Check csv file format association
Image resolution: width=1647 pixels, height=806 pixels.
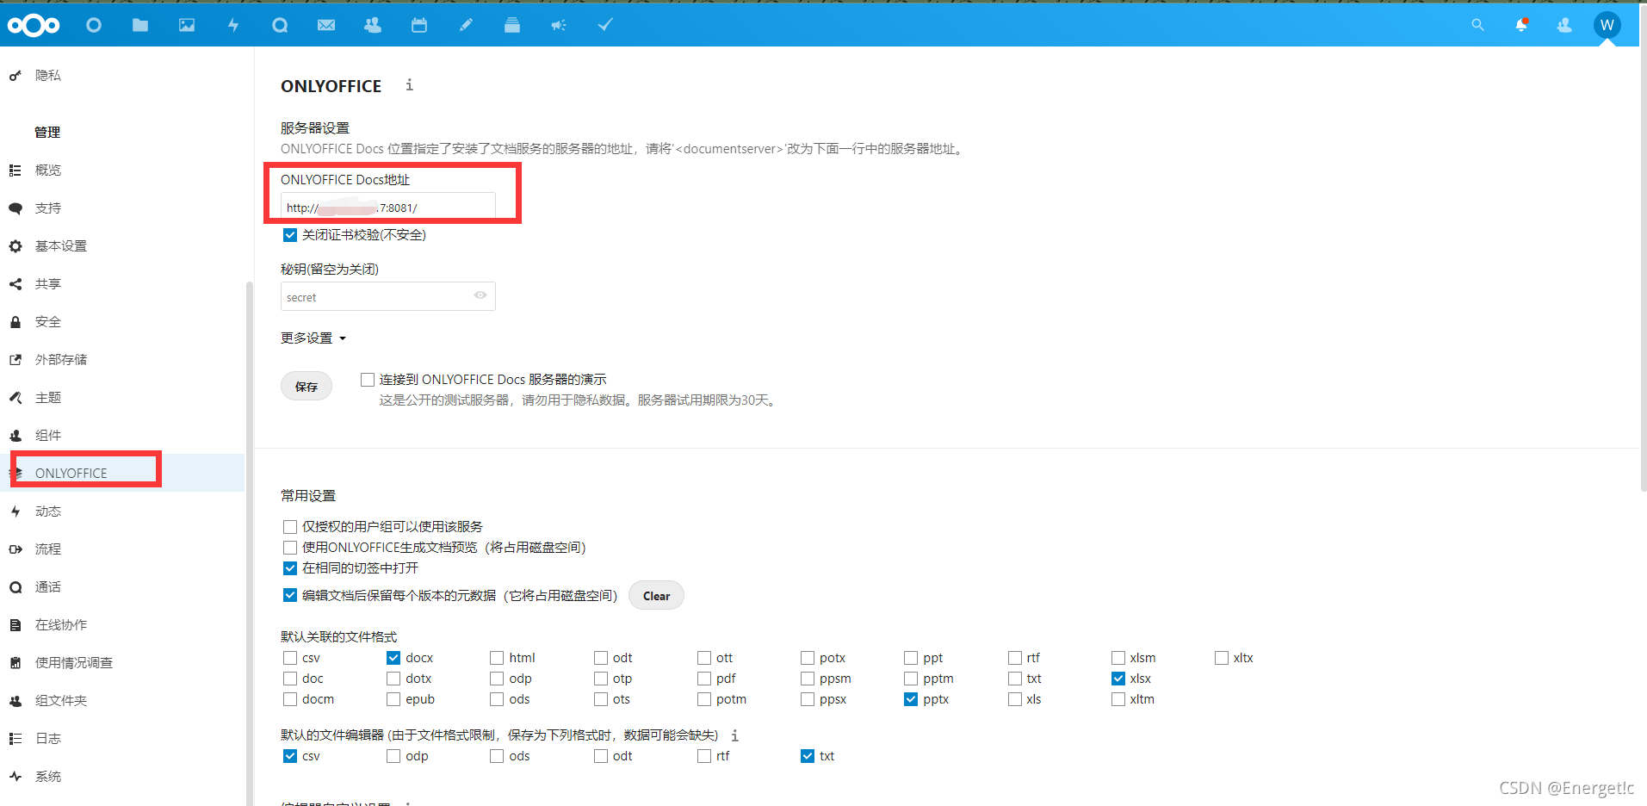click(290, 658)
